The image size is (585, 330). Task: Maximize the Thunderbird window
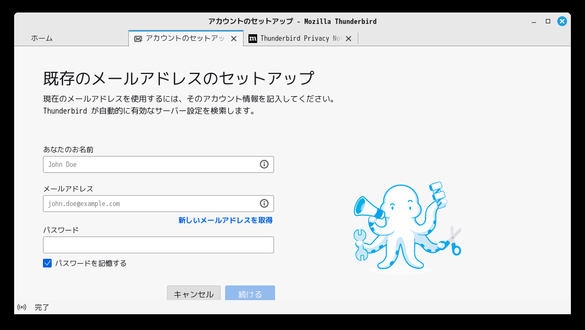pos(548,21)
